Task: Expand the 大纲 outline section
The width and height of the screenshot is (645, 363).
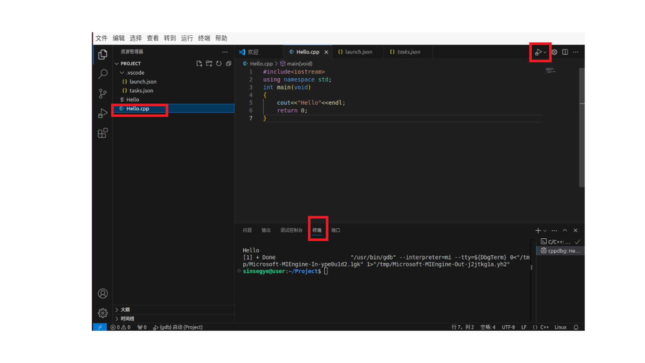Action: (125, 310)
